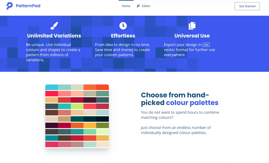Switch to the Editor tab
This screenshot has width=269, height=163.
(146, 6)
